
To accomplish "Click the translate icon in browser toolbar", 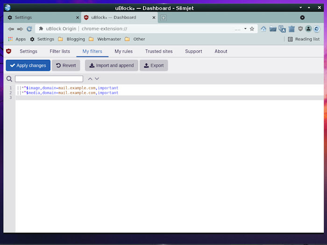I will [282, 29].
